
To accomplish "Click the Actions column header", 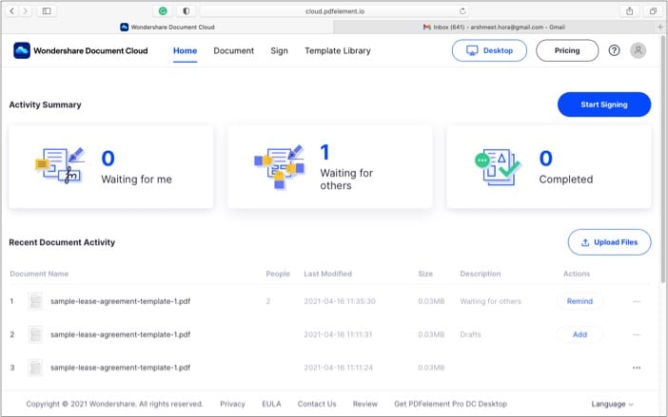I will point(577,274).
